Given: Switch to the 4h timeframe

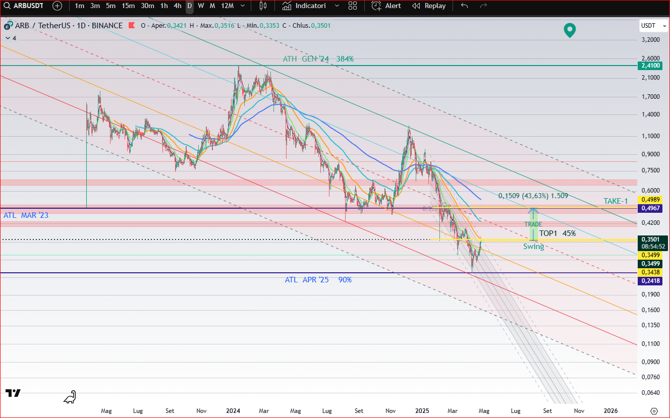Looking at the screenshot, I should [177, 6].
